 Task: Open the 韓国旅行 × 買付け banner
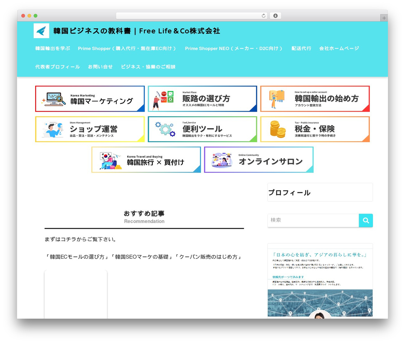(146, 160)
